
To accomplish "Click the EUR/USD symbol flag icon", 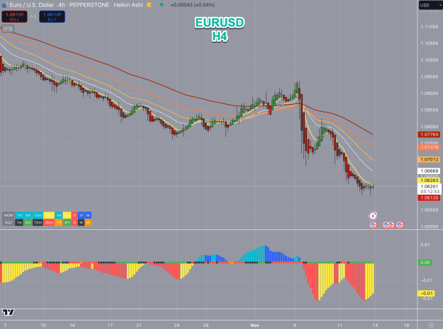I will pyautogui.click(x=5, y=4).
